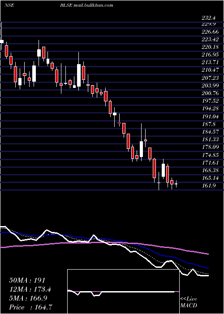Pick the 174.85 price label
Screen dimensions: 224x314
pos(211,155)
